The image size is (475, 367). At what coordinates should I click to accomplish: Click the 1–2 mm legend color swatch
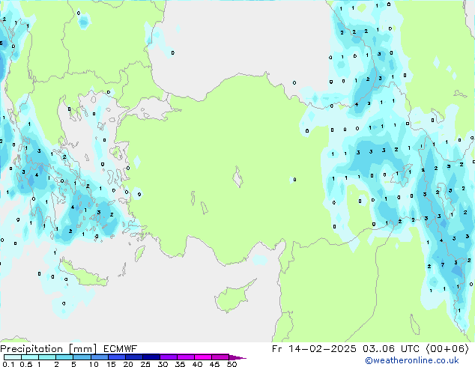tap(47, 357)
